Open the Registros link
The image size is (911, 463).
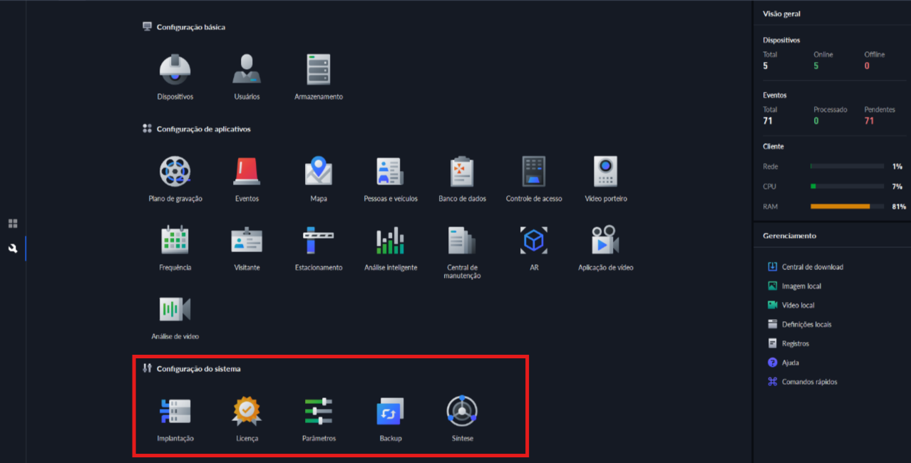(x=795, y=343)
